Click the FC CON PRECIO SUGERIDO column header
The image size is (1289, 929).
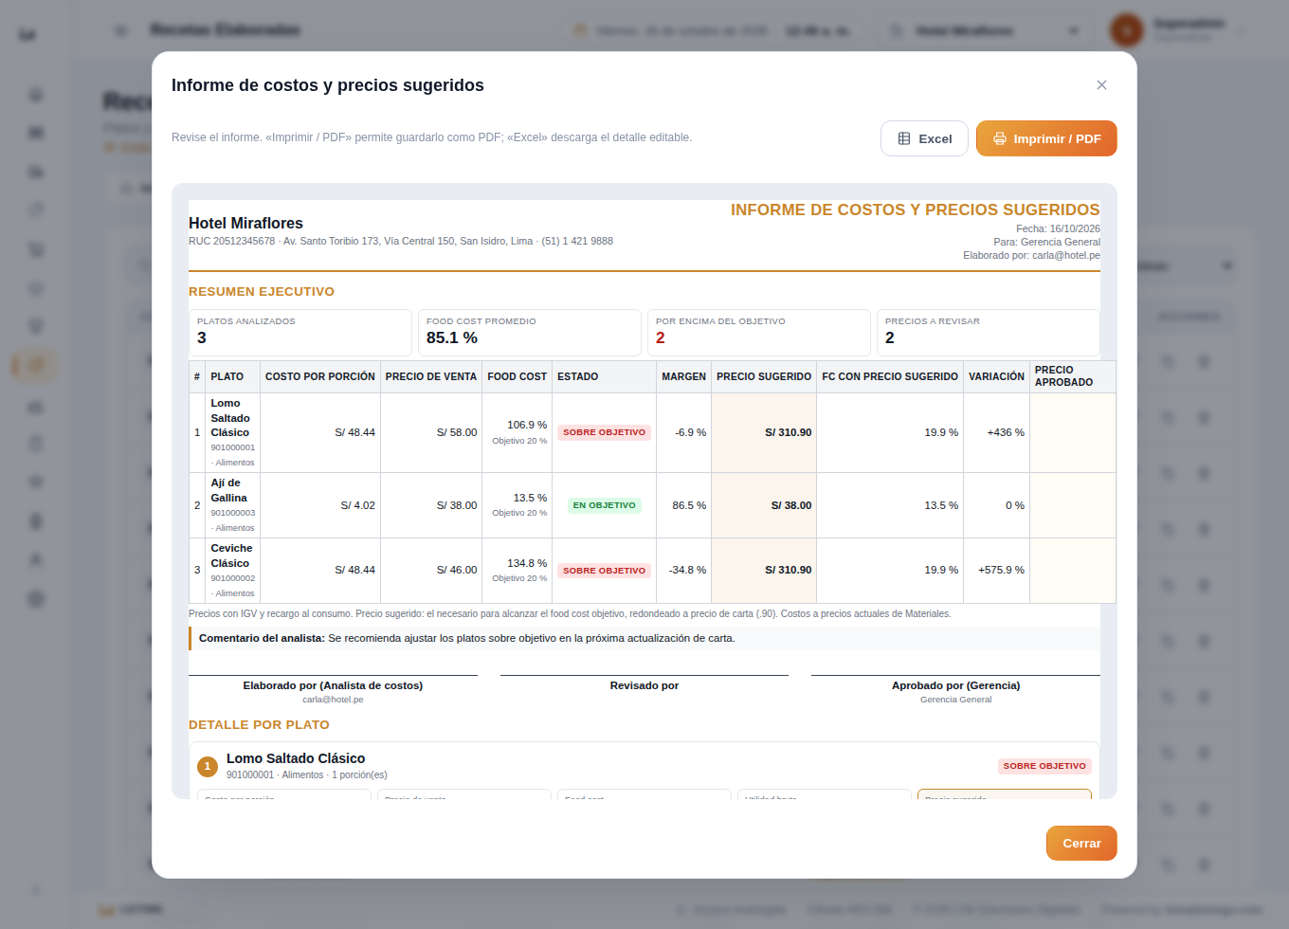tap(890, 376)
